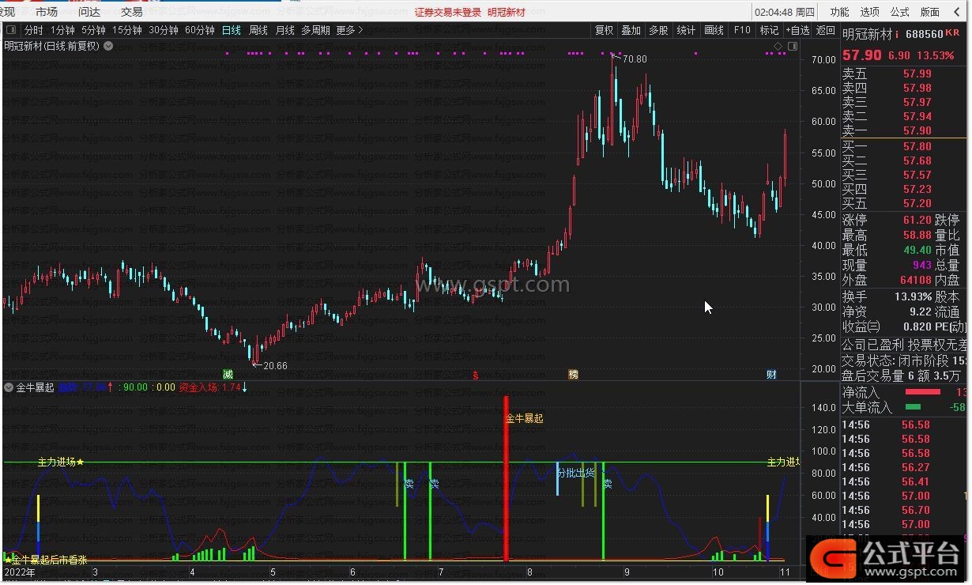Switch to 15分钟 timeframe

(127, 30)
